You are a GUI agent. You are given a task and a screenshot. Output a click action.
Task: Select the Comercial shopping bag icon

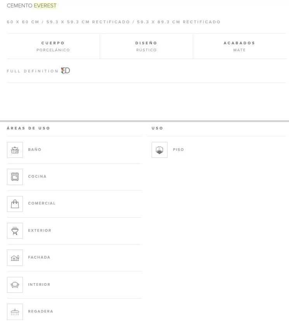(15, 204)
